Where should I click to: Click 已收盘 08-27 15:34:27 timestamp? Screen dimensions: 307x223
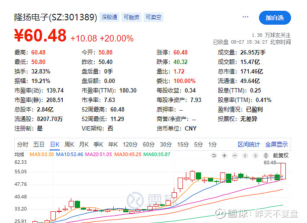(252, 42)
